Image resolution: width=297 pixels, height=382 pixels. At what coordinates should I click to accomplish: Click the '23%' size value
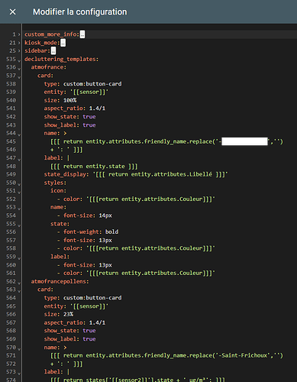click(68, 314)
